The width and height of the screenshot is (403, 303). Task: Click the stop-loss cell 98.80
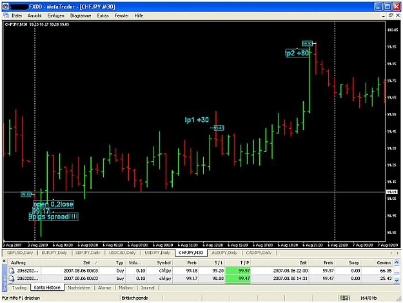[218, 279]
